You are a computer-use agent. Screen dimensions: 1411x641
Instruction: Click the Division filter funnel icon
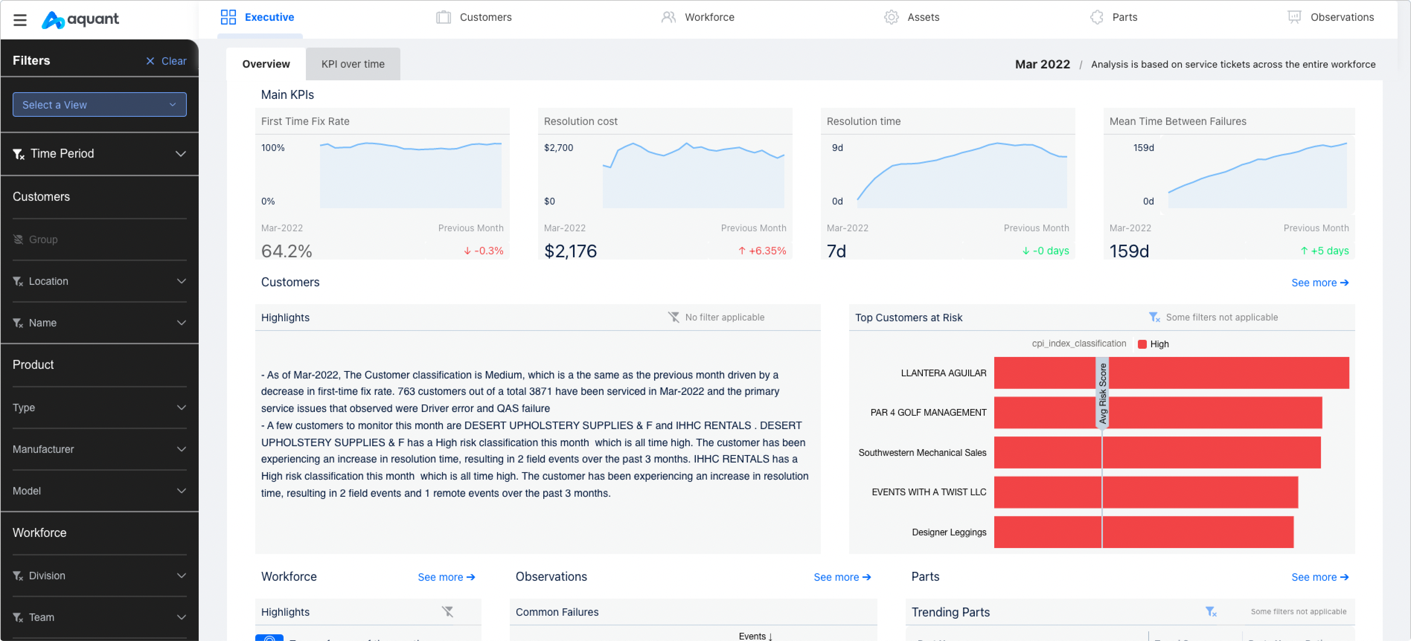pos(18,576)
